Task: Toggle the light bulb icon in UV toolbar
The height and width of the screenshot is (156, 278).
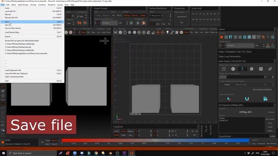Action: tap(167, 32)
